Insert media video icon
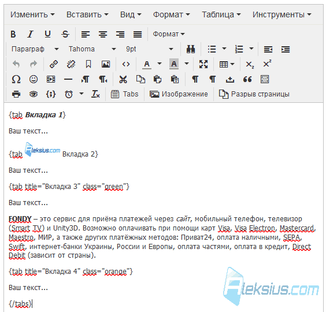 pos(51,79)
